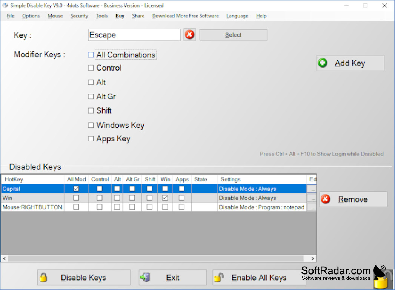Click the State column header
395x290 pixels.
(x=204, y=179)
